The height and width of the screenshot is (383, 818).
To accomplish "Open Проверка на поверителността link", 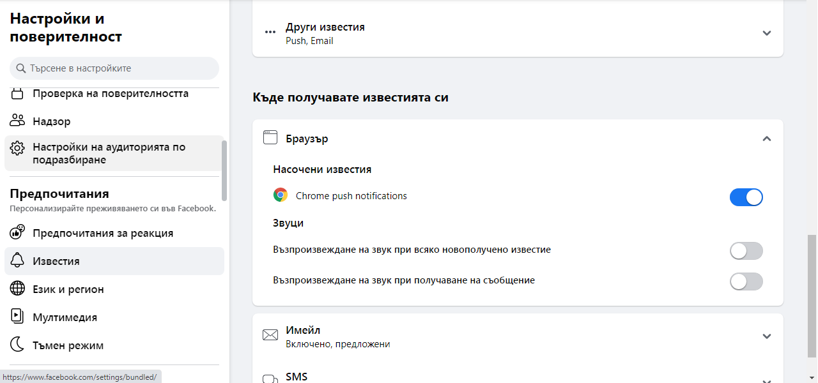I will point(111,94).
